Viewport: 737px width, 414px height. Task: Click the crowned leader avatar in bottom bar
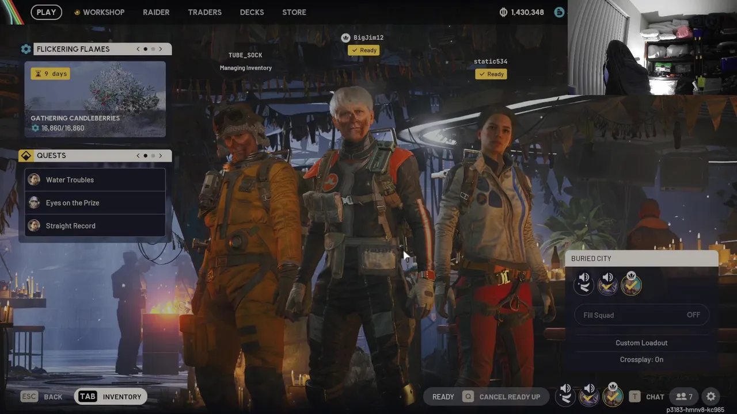(613, 396)
